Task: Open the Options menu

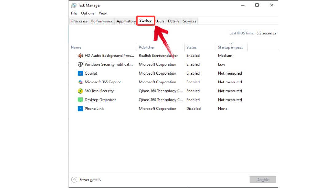Action: click(87, 13)
